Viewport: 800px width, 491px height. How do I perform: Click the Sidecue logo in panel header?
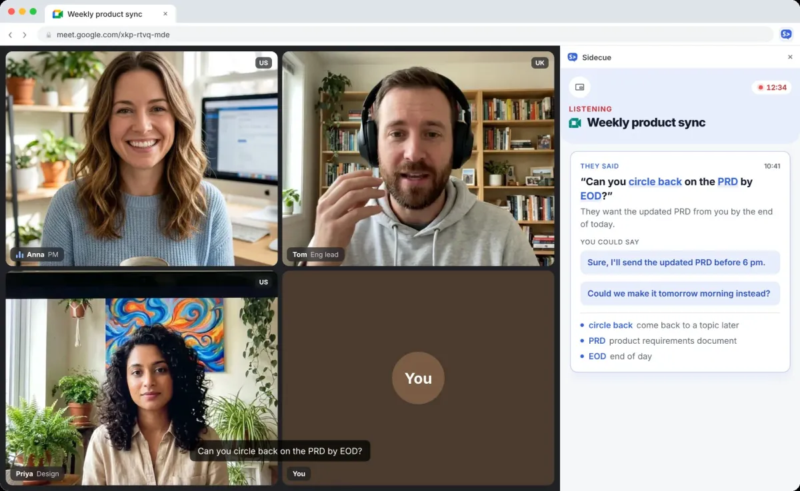[x=572, y=57]
